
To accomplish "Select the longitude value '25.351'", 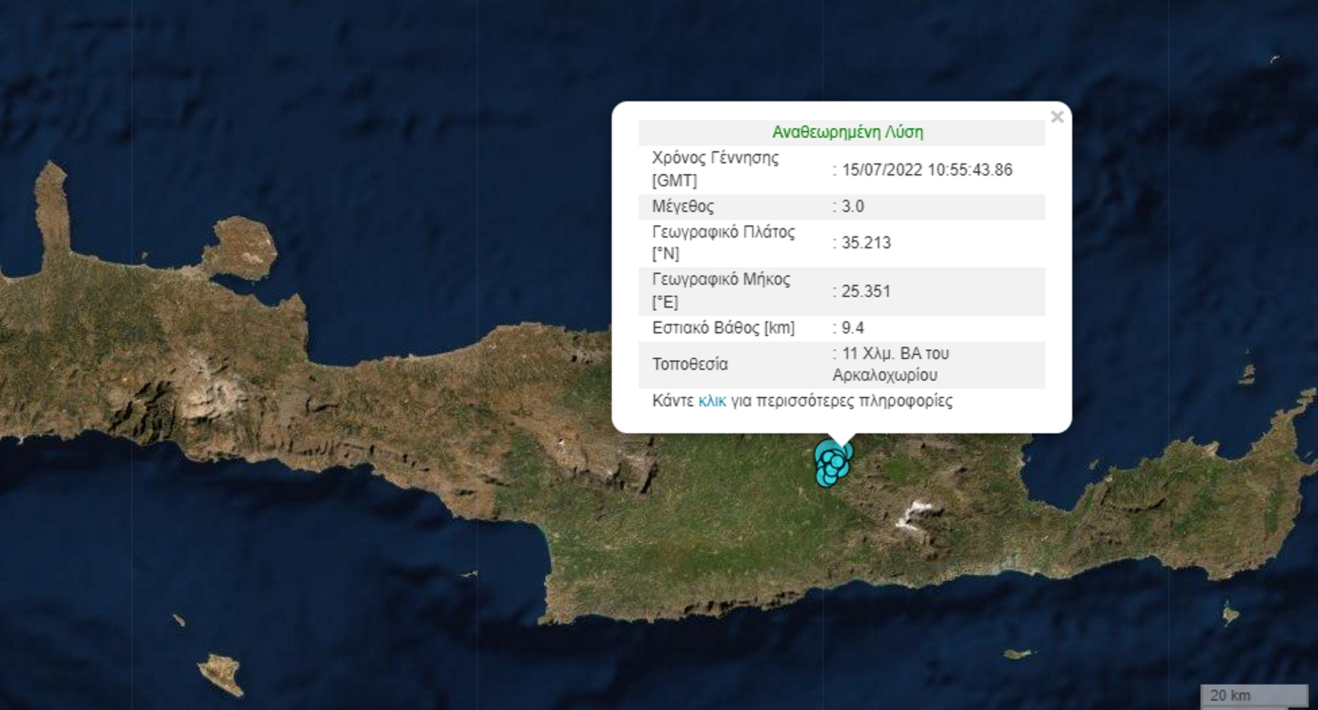I will point(866,291).
